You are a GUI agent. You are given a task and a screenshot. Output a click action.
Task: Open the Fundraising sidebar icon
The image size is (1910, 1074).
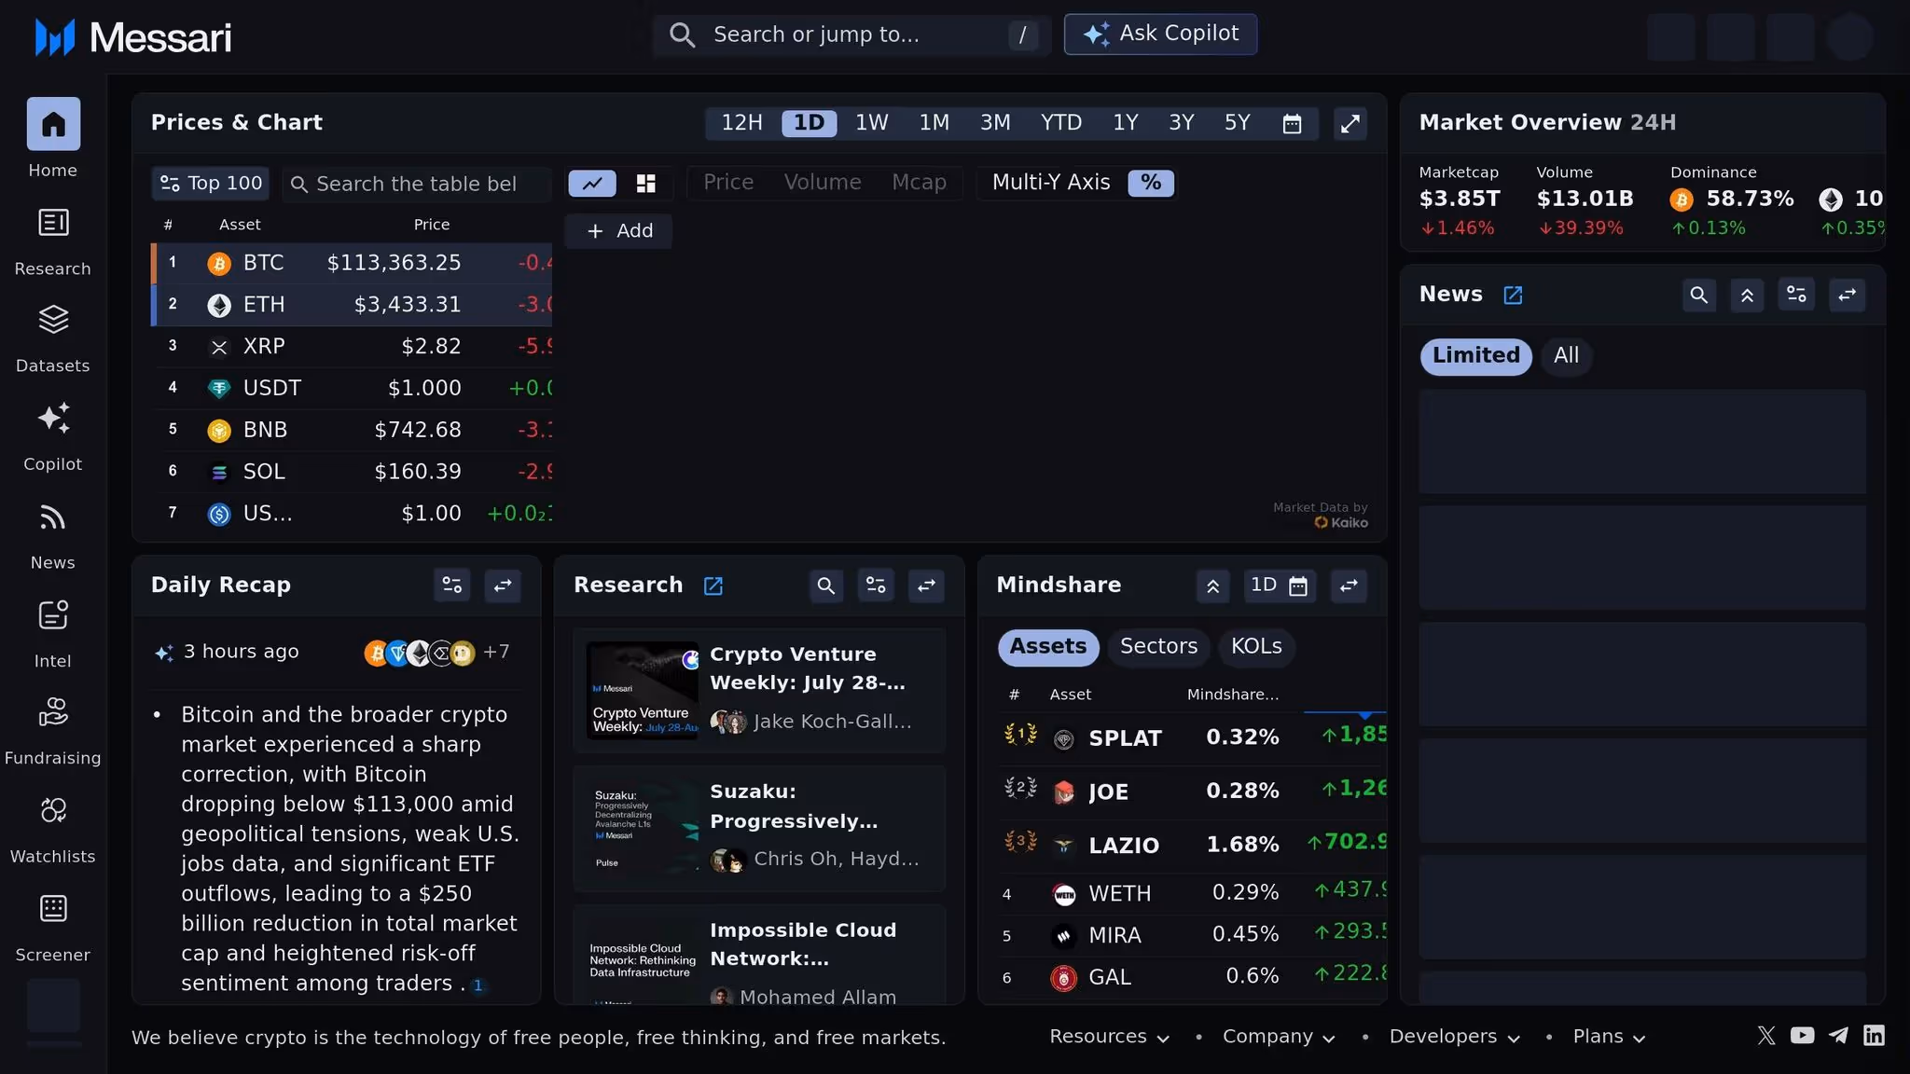tap(53, 713)
